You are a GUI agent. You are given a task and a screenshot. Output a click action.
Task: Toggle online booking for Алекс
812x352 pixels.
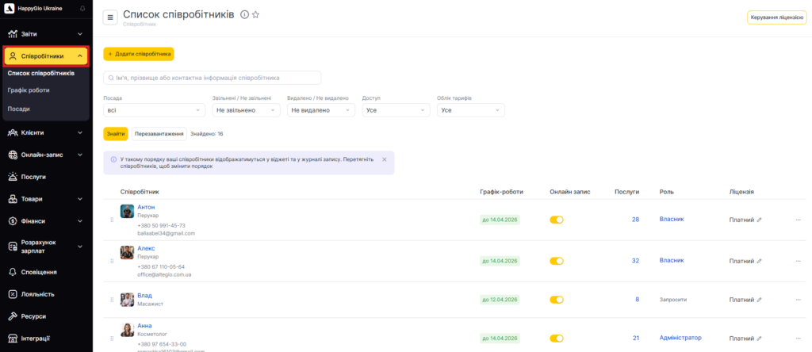coord(557,261)
